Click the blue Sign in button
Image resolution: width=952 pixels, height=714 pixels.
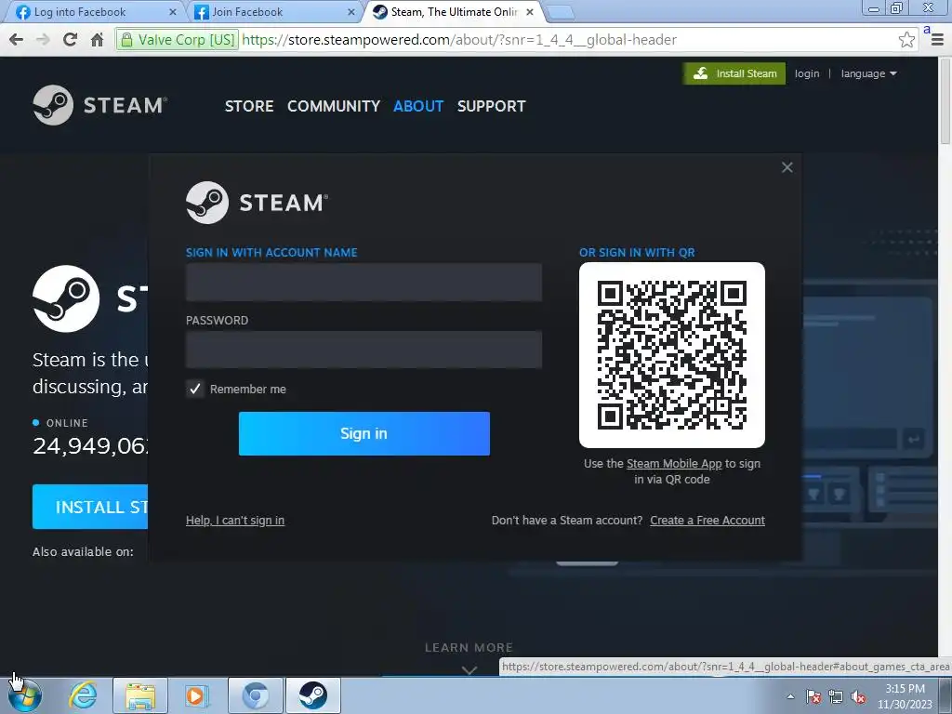tap(364, 433)
